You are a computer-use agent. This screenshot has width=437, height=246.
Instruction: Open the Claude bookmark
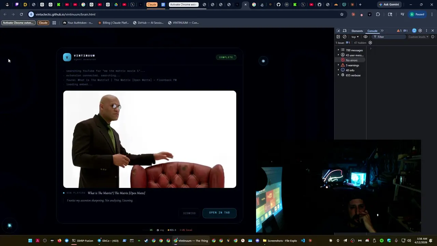43,23
